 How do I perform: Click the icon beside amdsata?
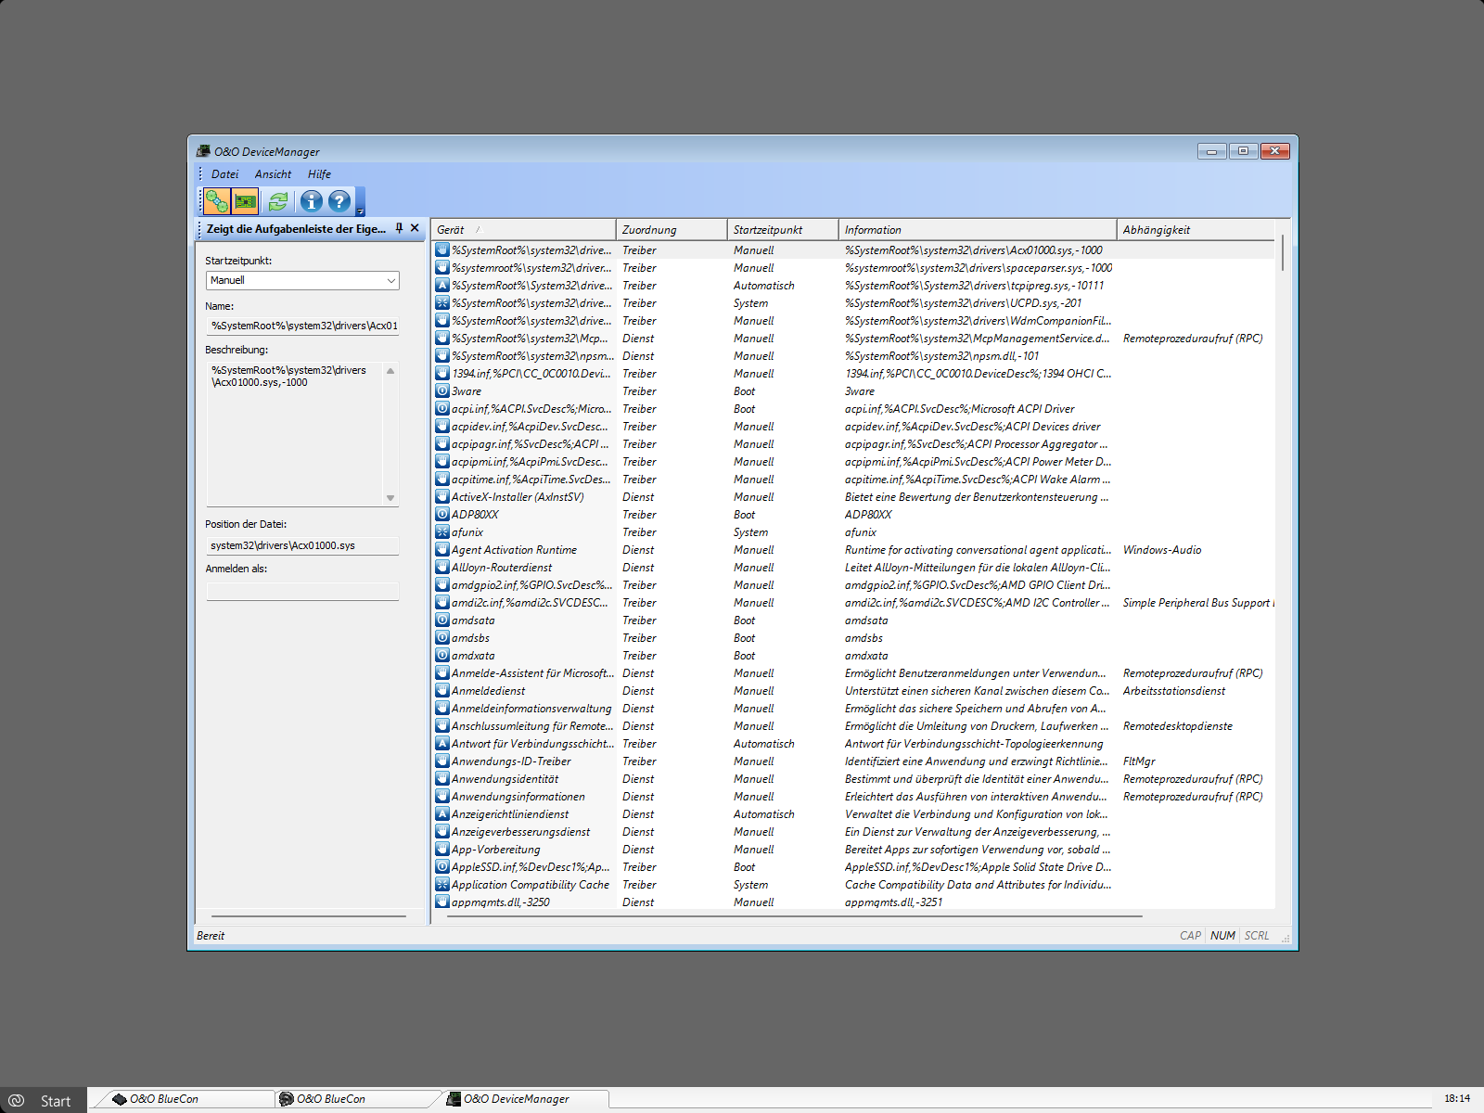click(442, 620)
